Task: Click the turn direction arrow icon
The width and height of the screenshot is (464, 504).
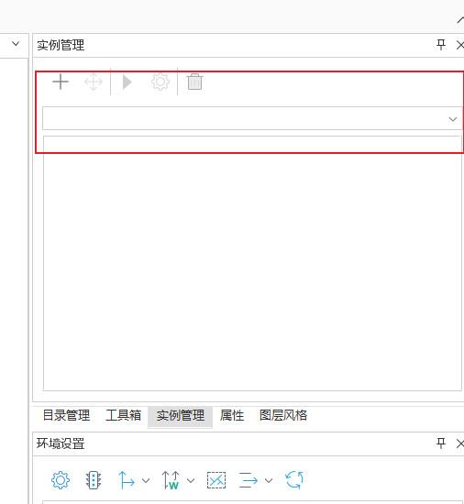Action: tap(127, 480)
